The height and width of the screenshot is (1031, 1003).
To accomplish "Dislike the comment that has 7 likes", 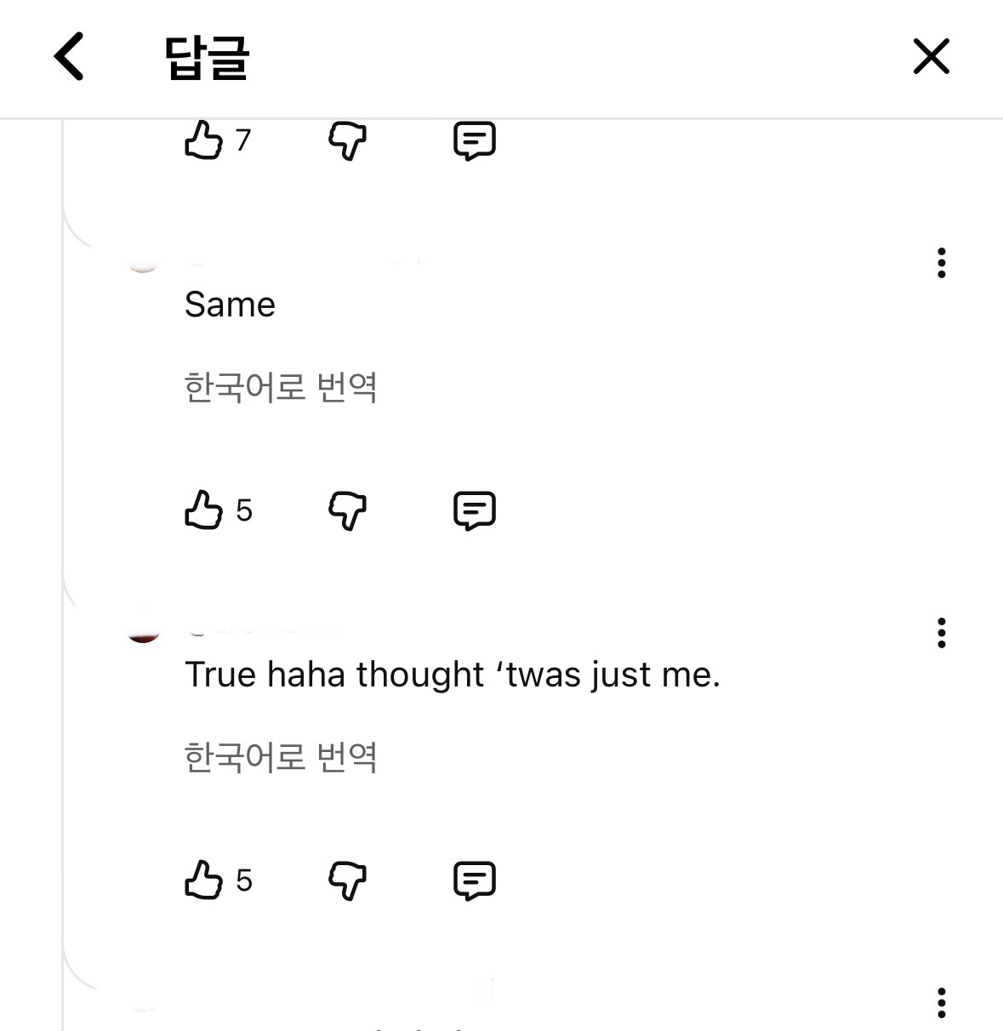I will click(x=347, y=140).
